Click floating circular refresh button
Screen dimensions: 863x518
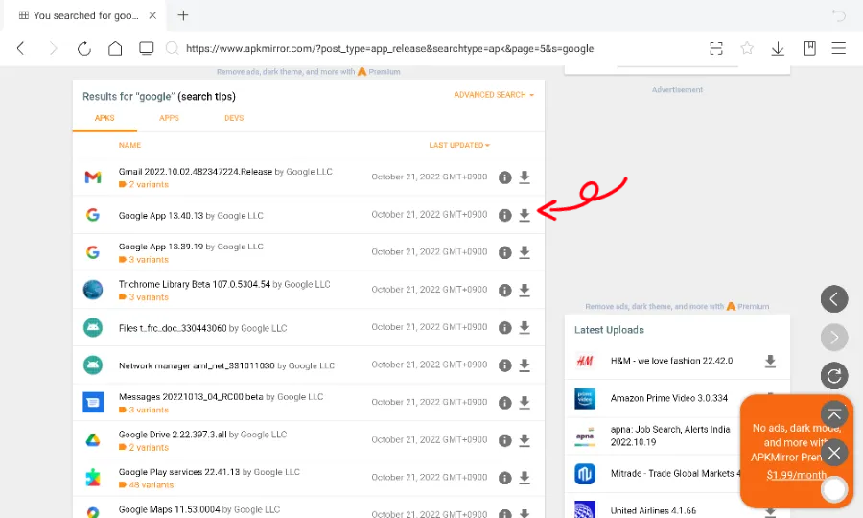834,376
